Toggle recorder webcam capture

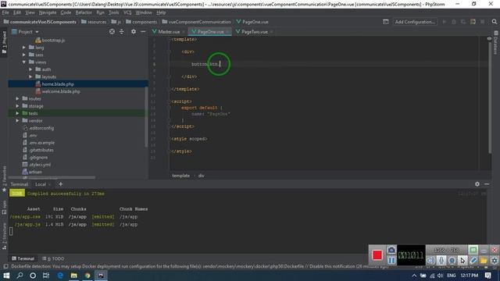click(x=452, y=260)
